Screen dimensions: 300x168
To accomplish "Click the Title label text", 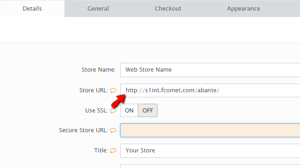I will point(101,151).
